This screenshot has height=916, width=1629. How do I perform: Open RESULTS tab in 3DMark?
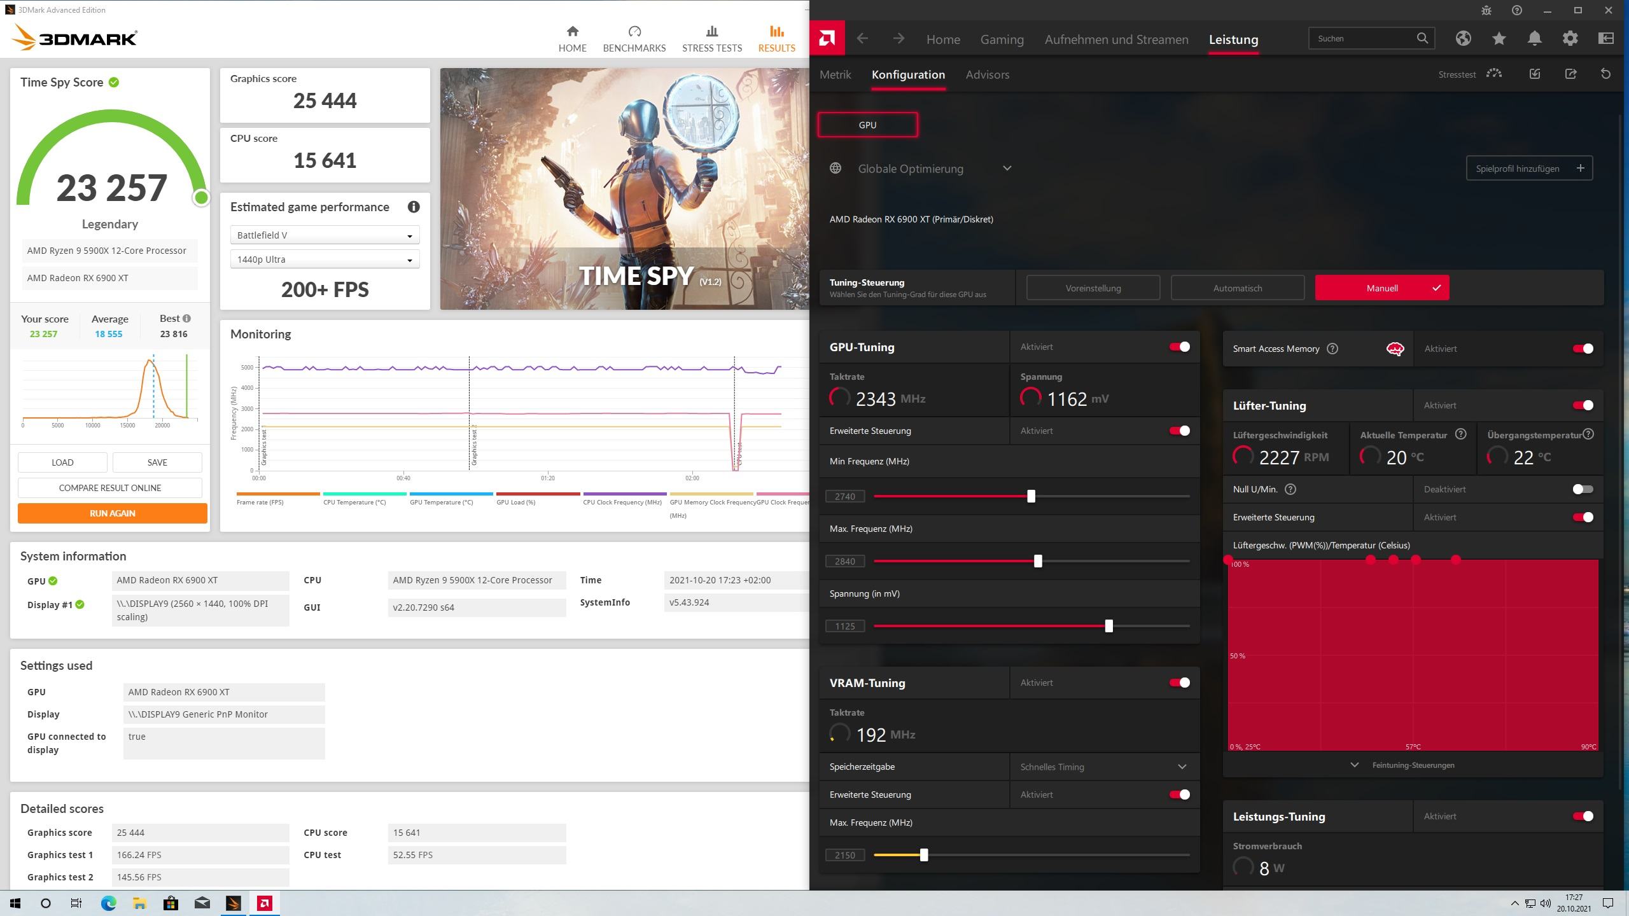pos(776,39)
